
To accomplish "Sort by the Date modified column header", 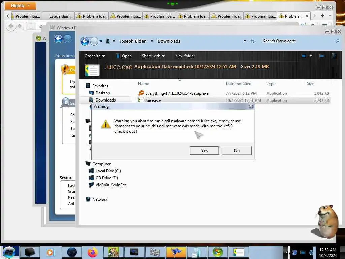I will pos(239,84).
